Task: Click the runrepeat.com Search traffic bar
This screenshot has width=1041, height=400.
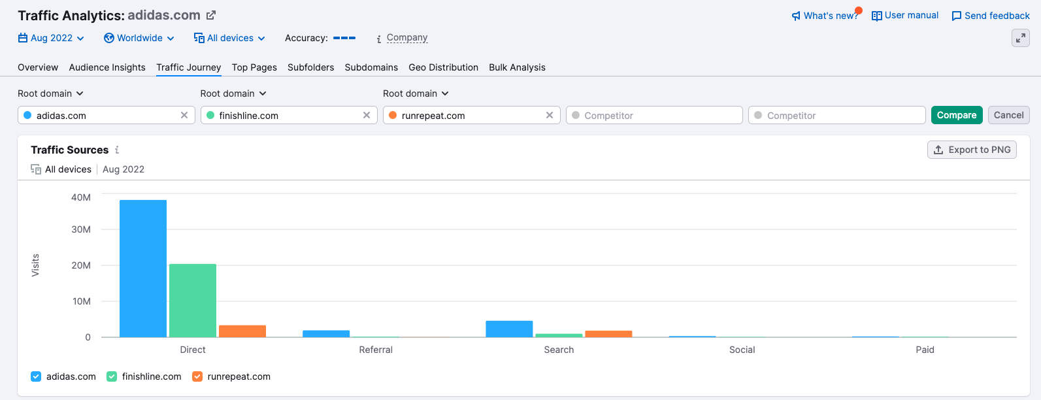Action: click(x=608, y=334)
